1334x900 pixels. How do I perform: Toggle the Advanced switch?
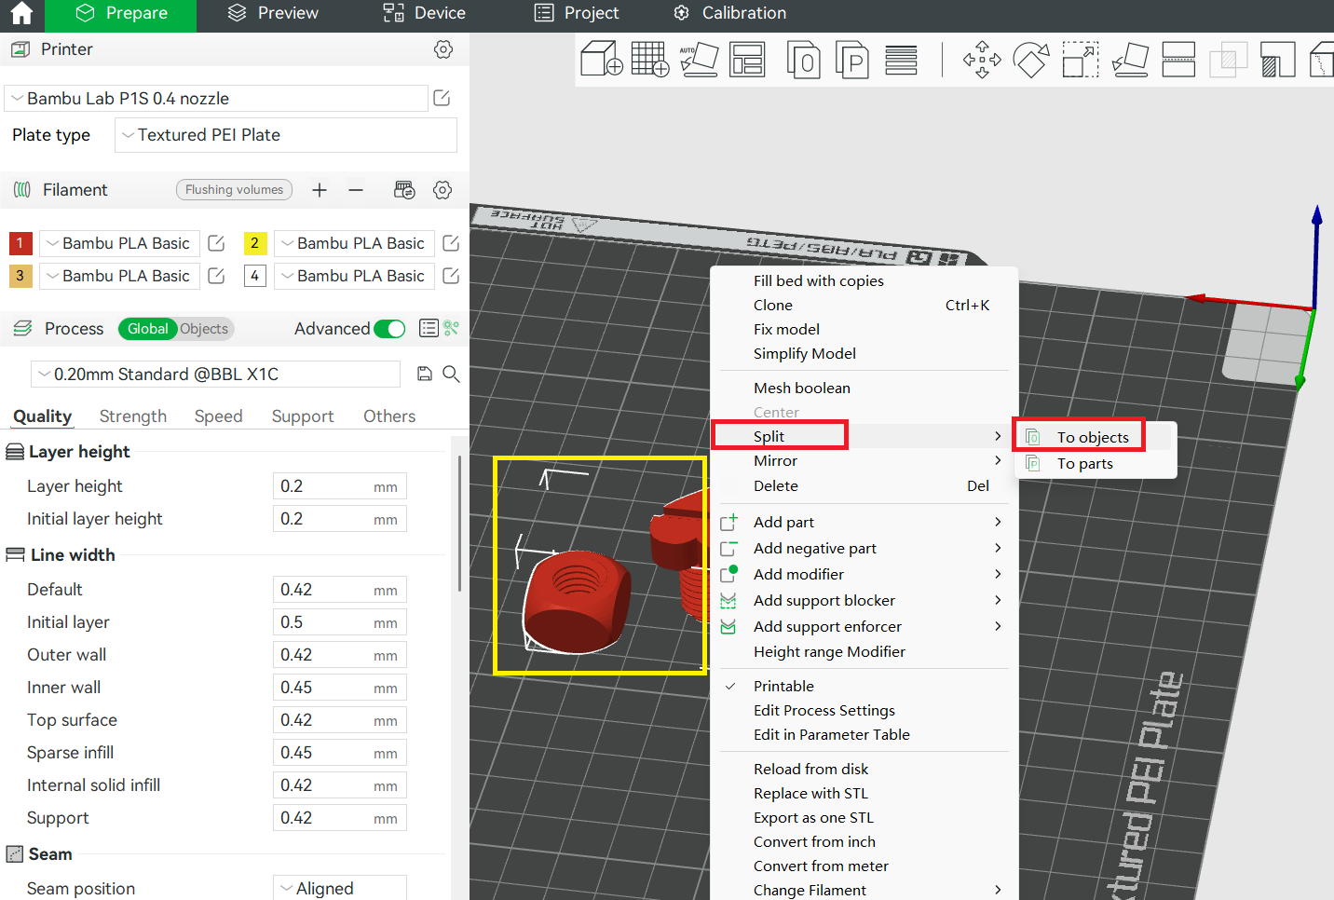pyautogui.click(x=389, y=329)
